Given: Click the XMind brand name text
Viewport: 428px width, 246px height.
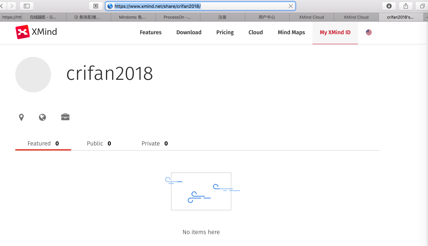Looking at the screenshot, I should pos(44,32).
